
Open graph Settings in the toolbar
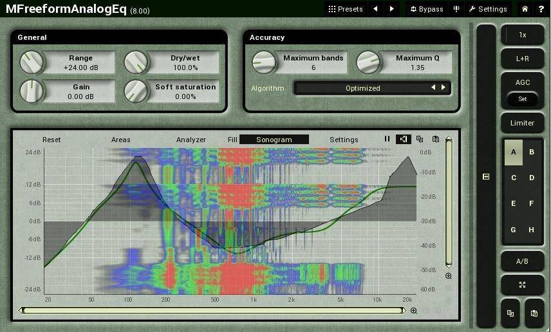click(x=344, y=140)
